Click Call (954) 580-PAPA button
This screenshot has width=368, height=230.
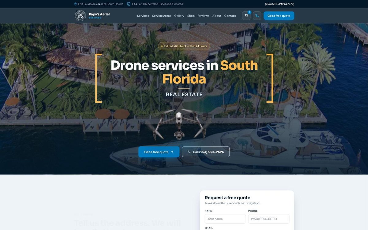[x=206, y=152]
